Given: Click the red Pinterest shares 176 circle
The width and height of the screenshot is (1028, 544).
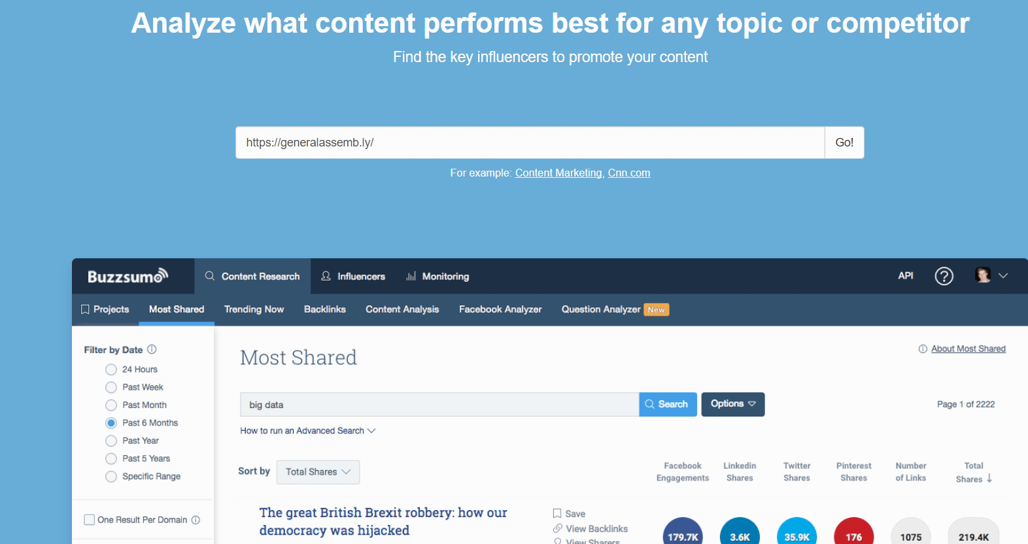Looking at the screenshot, I should coord(853,534).
